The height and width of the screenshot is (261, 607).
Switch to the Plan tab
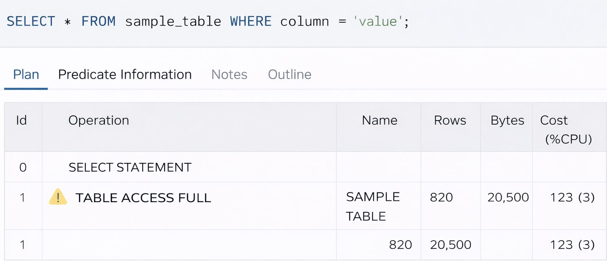[26, 75]
